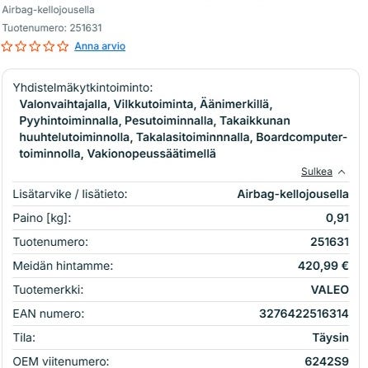Click the Täysin condition value
Image resolution: width=368 pixels, height=368 pixels.
(x=331, y=337)
